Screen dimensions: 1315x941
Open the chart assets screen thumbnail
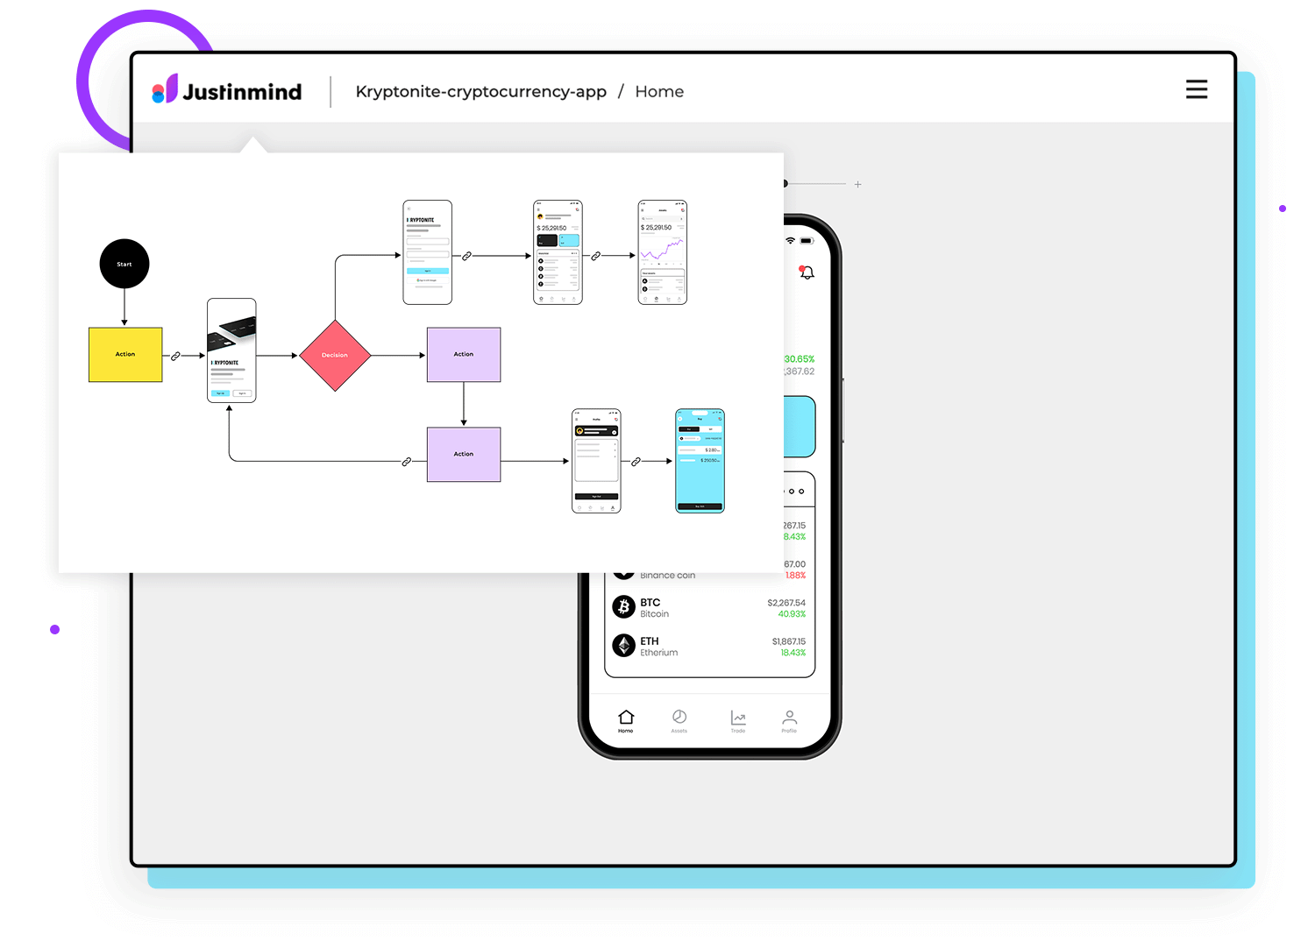click(662, 252)
